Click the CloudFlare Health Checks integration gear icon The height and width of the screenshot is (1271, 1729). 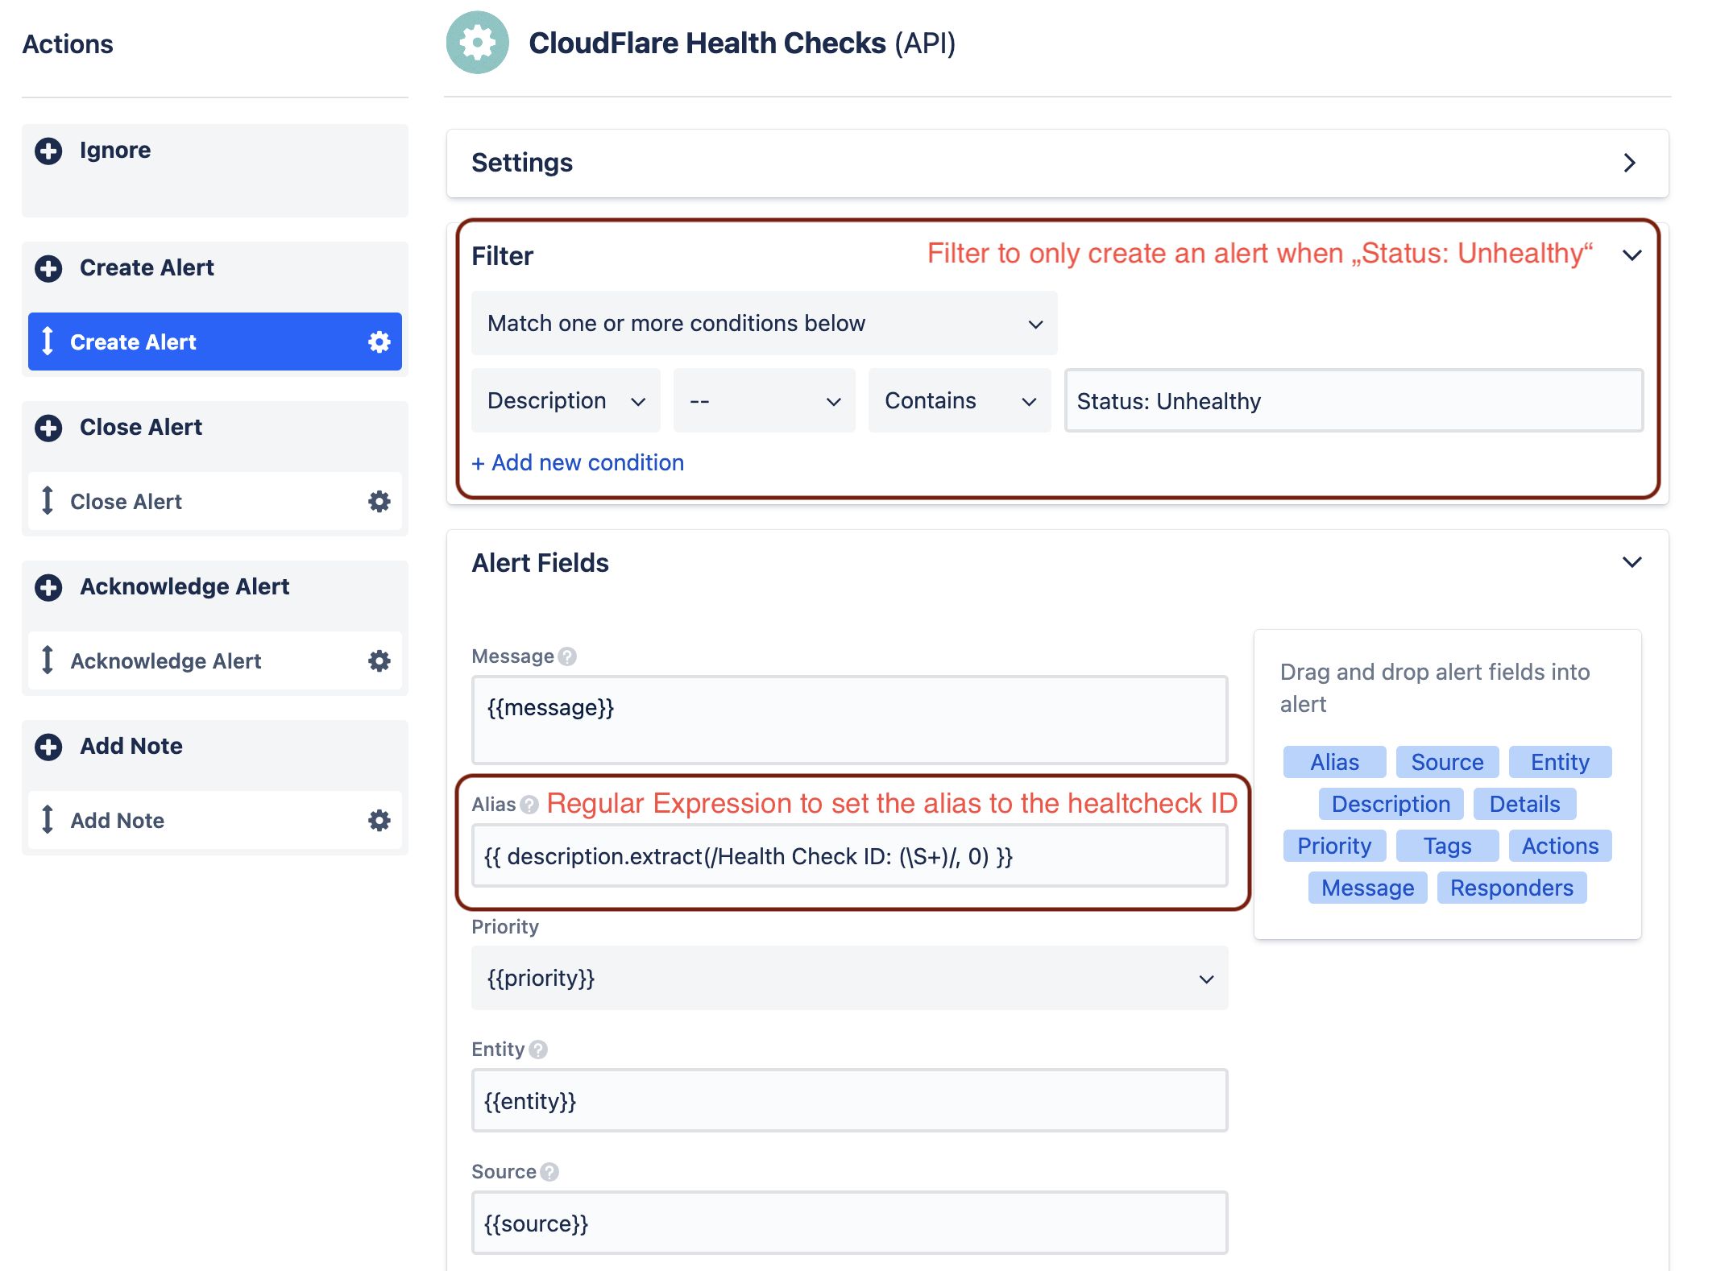(x=478, y=43)
